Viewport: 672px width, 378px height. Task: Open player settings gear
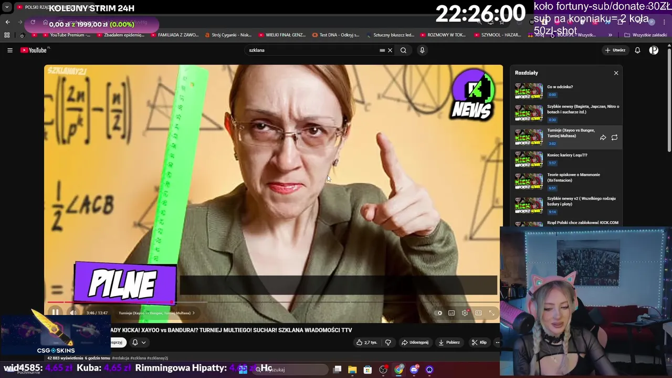coord(465,313)
